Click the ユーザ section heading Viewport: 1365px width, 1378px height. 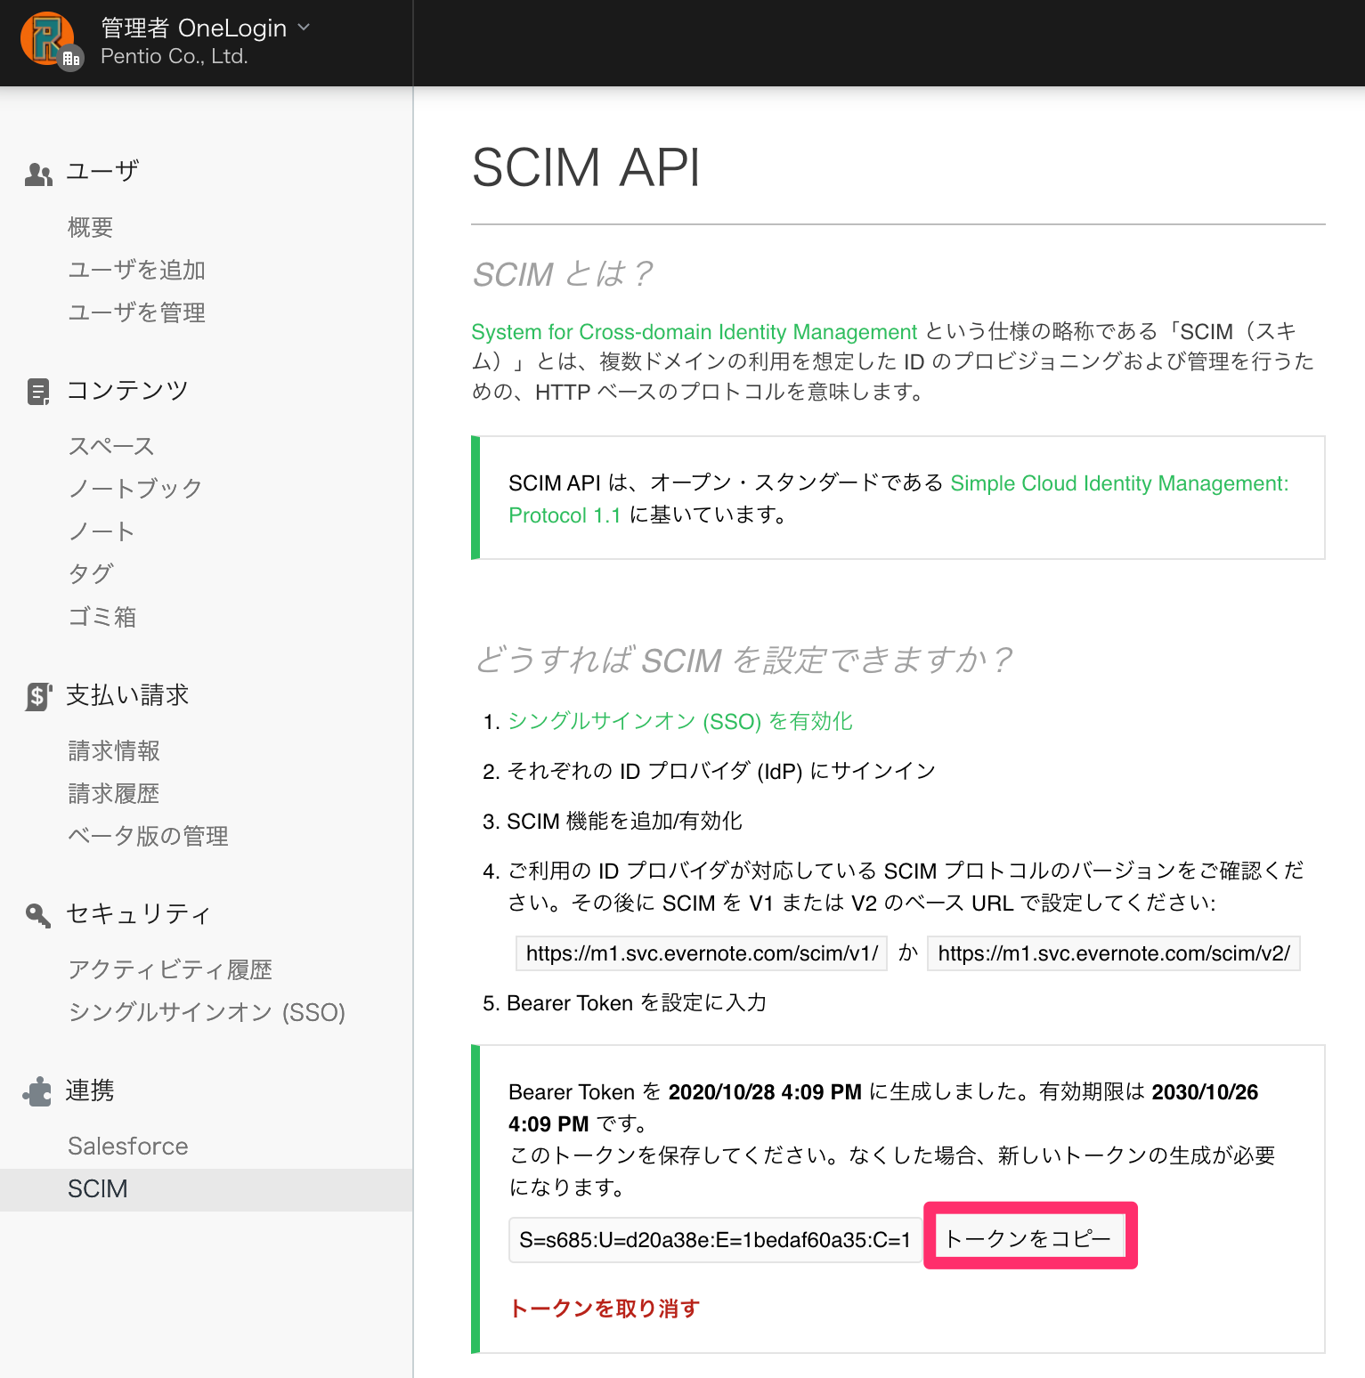tap(102, 171)
